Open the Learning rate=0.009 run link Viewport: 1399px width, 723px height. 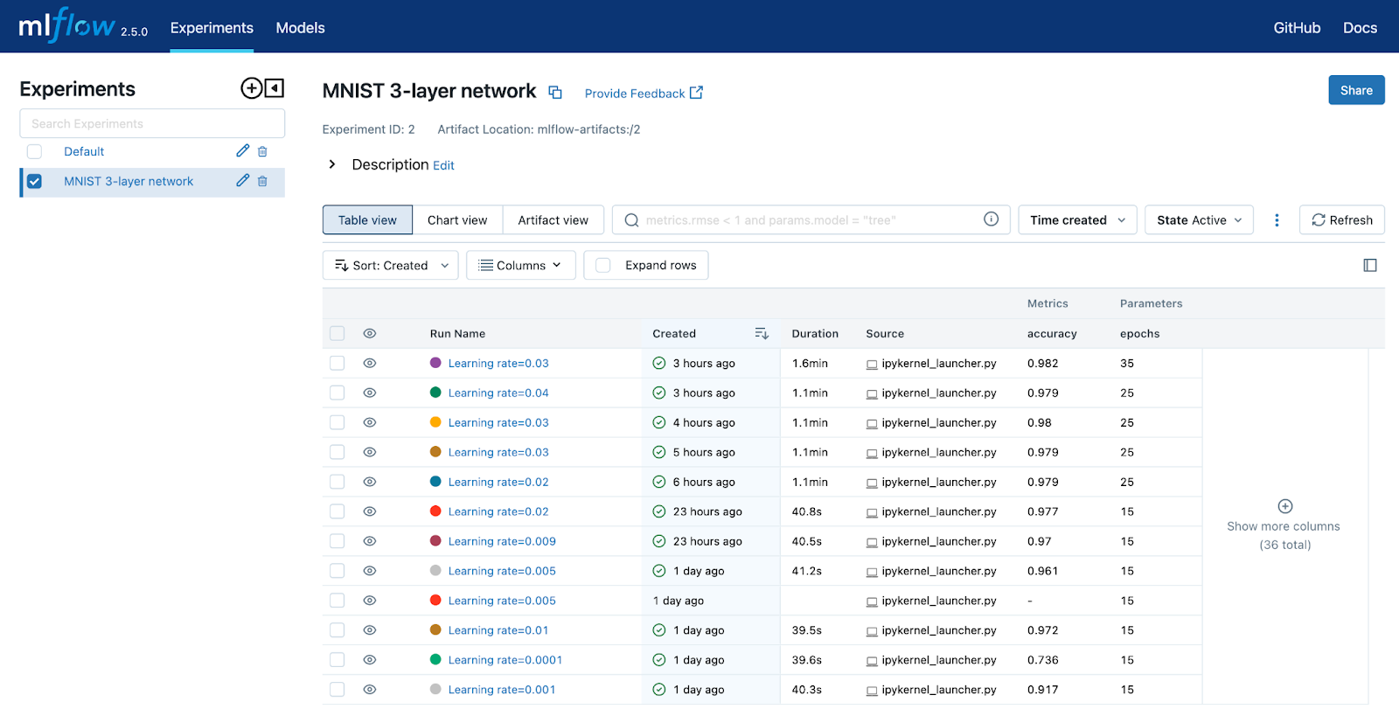502,542
